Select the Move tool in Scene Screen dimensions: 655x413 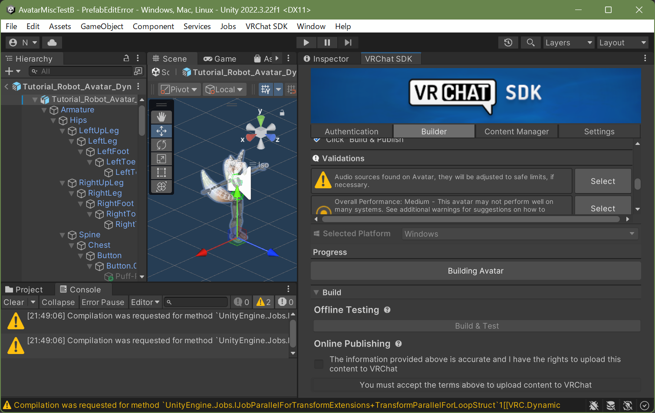(161, 131)
